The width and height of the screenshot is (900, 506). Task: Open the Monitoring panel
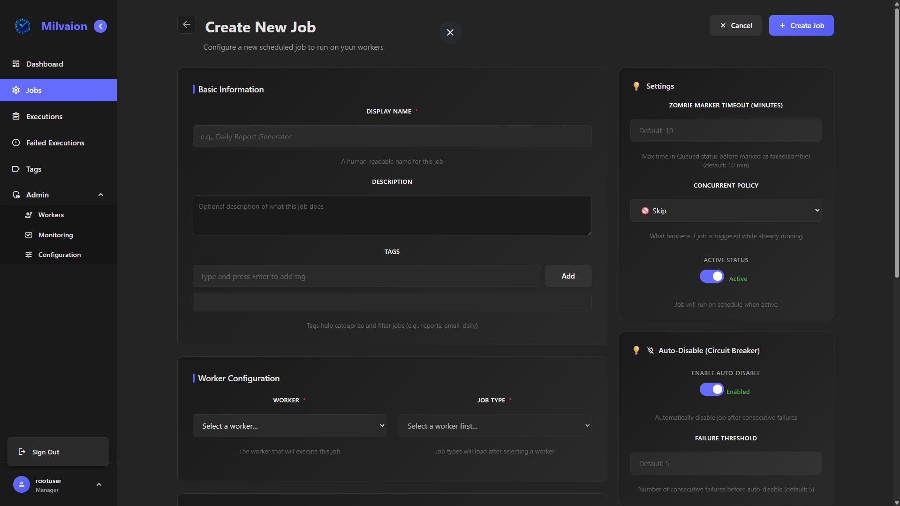pos(55,235)
